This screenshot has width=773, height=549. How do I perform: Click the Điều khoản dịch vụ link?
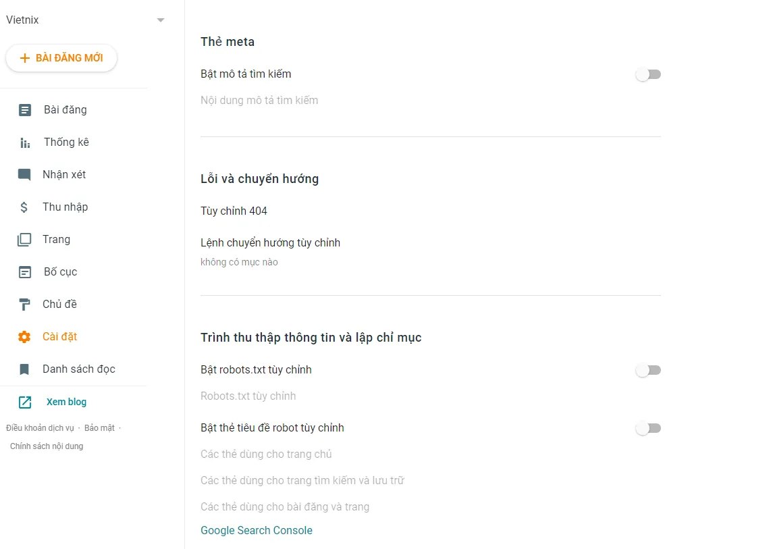40,428
